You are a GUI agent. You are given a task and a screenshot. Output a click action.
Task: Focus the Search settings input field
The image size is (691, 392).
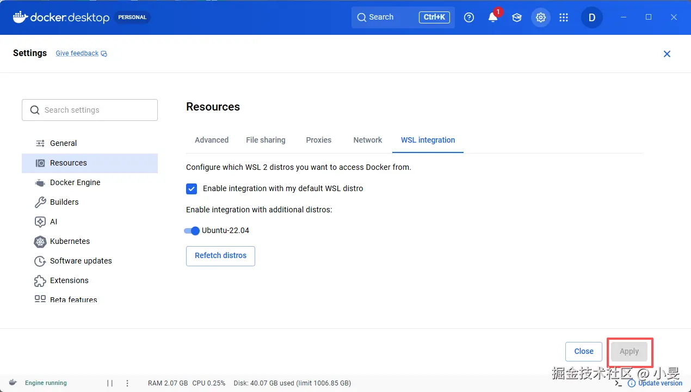pos(90,110)
